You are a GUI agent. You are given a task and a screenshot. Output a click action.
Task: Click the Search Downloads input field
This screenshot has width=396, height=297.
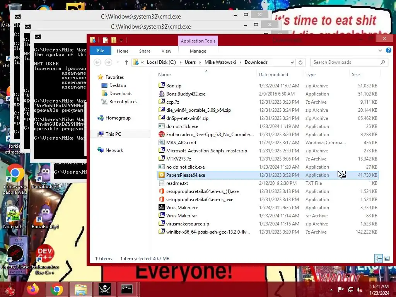(349, 62)
